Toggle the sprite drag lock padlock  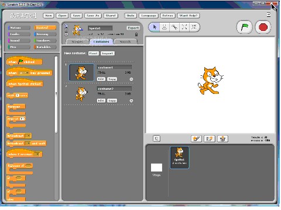[136, 34]
